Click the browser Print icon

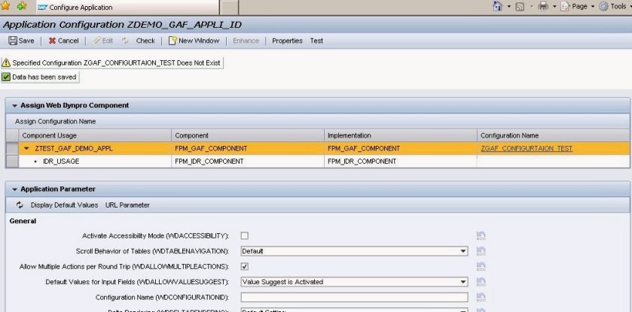point(543,6)
